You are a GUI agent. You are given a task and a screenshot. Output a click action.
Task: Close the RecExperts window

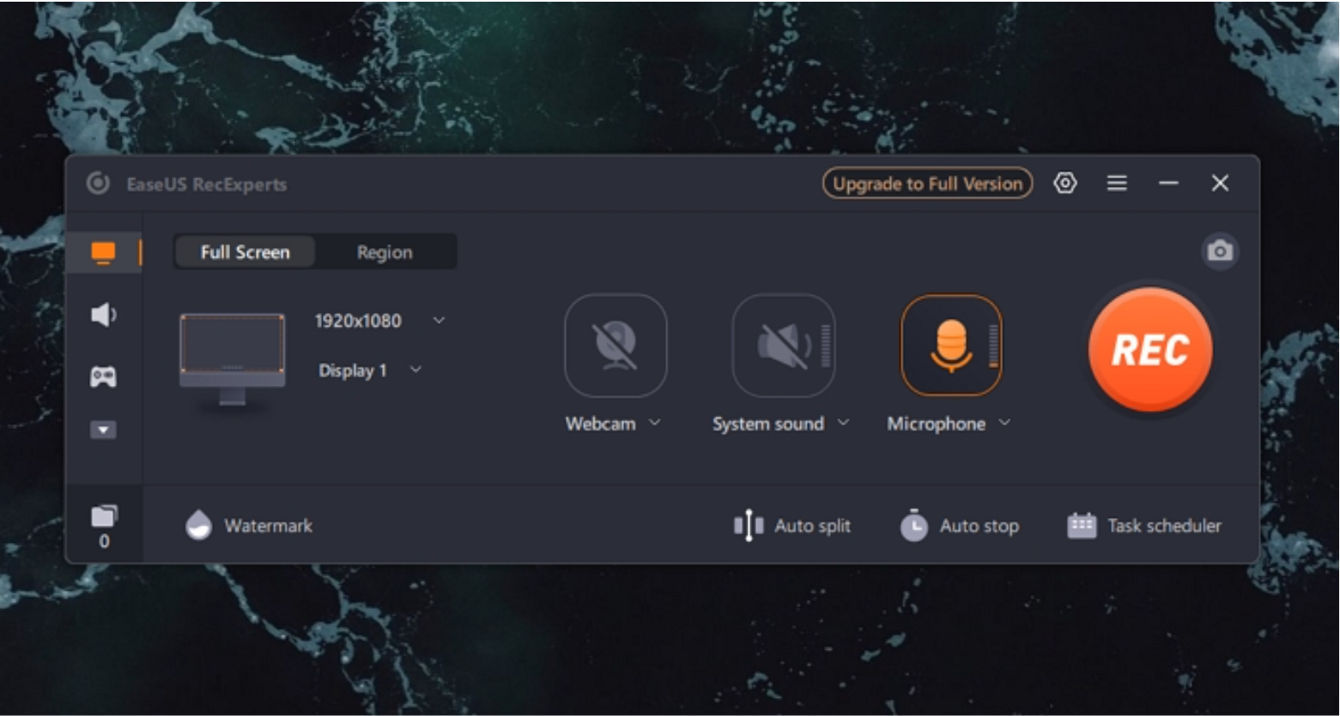pos(1220,184)
